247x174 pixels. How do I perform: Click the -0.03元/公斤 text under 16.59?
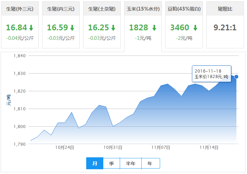click(x=61, y=38)
